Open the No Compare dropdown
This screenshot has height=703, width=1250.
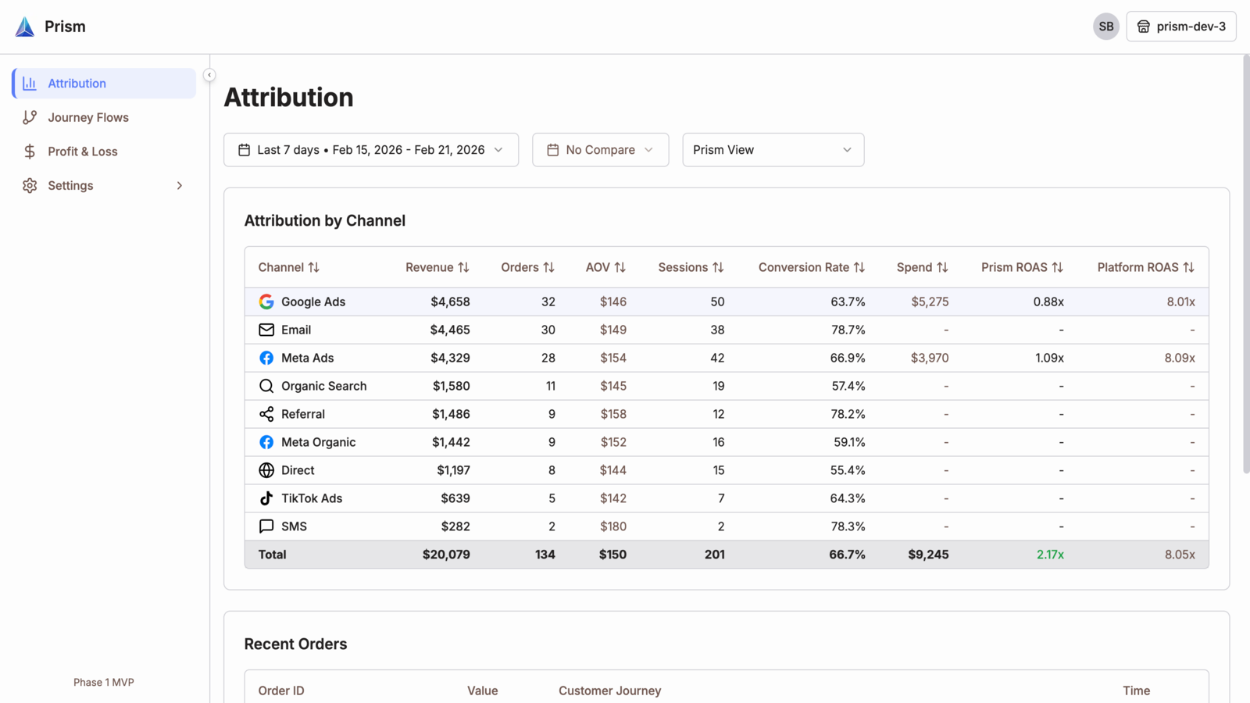pyautogui.click(x=601, y=150)
